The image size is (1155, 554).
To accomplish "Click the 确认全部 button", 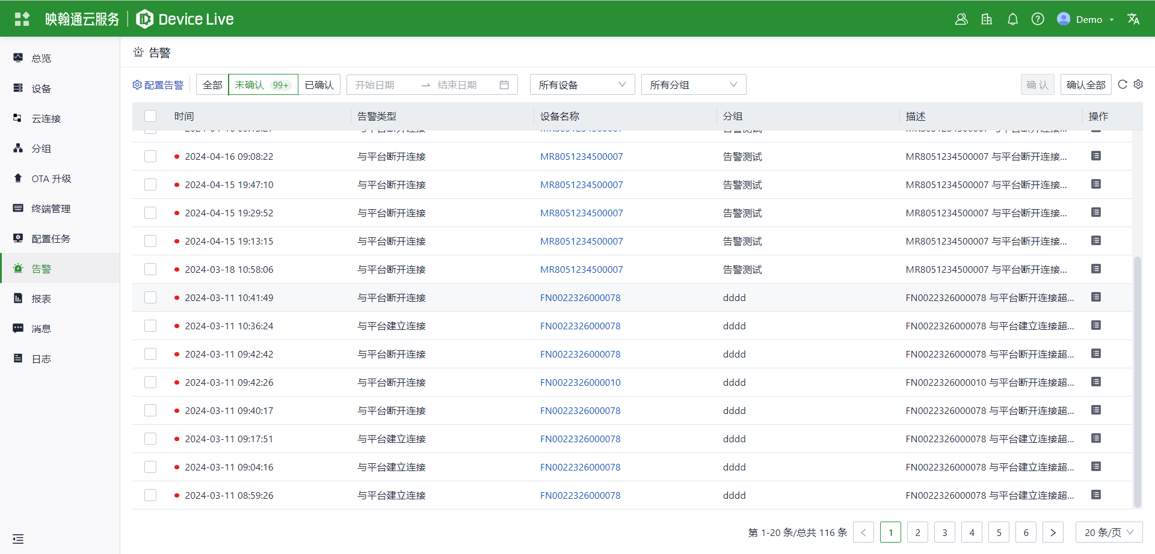I will 1086,85.
